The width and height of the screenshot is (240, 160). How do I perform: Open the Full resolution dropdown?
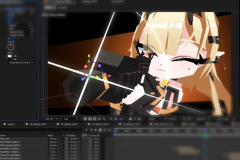71,119
